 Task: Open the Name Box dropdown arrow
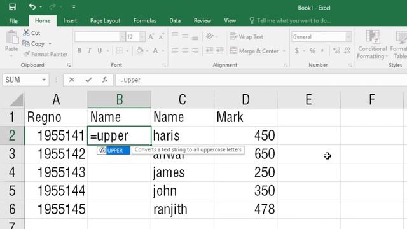pos(44,80)
